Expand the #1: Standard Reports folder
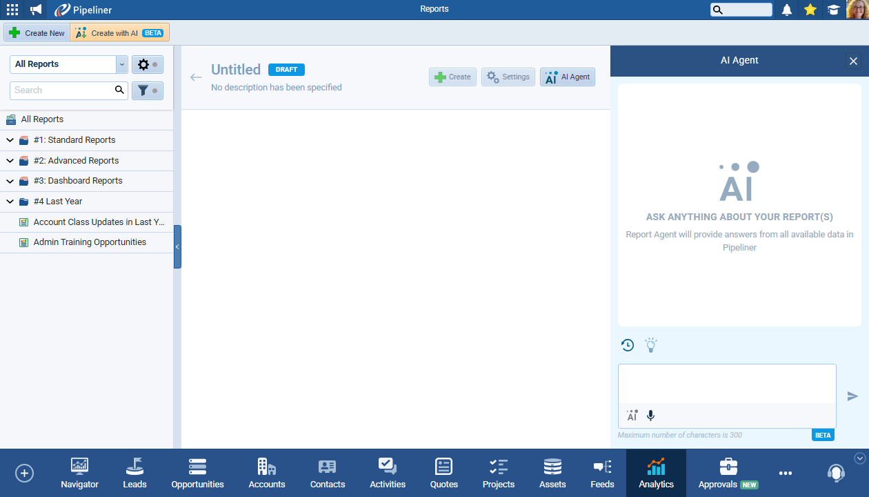Viewport: 869px width, 497px height. (10, 140)
